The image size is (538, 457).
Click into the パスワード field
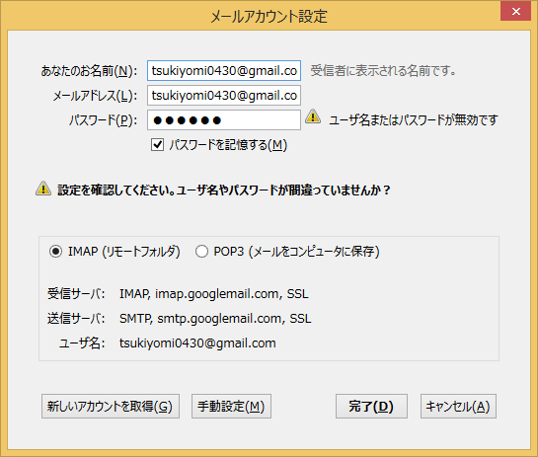(224, 120)
